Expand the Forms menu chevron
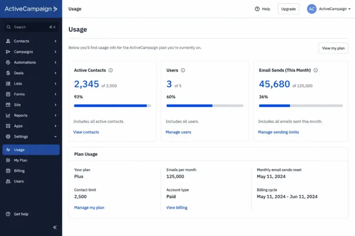Image resolution: width=355 pixels, height=236 pixels. (x=55, y=94)
